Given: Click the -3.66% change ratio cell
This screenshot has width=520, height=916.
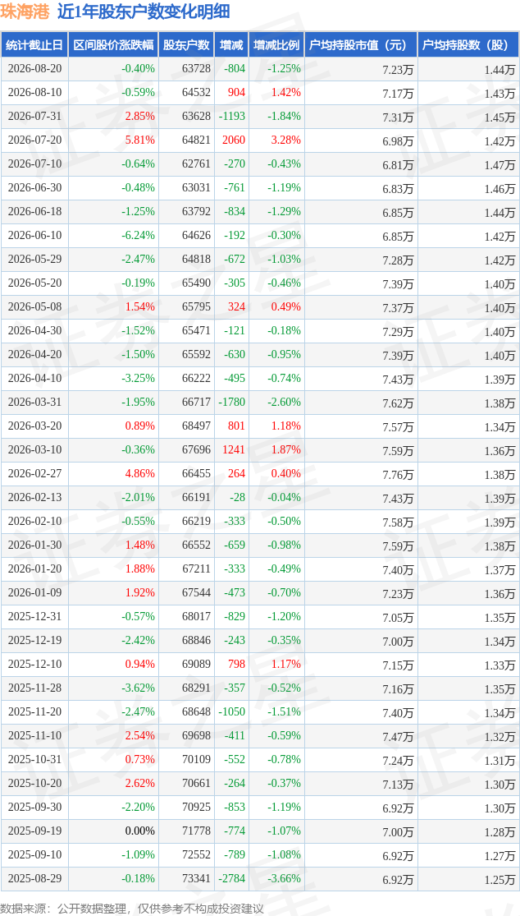Looking at the screenshot, I should [284, 878].
